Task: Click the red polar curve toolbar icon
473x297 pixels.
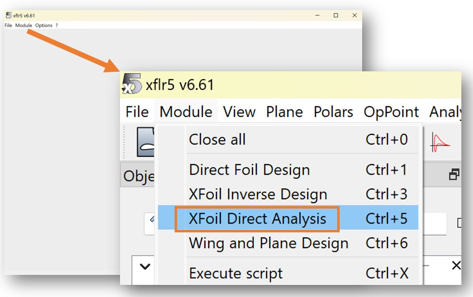Action: 440,142
